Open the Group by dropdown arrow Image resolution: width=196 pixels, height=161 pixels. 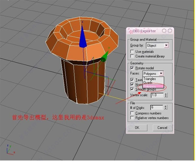[x=166, y=45]
